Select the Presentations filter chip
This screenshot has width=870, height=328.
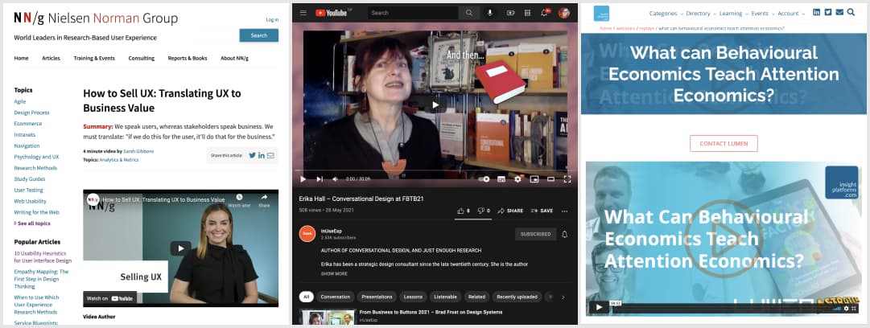point(377,297)
